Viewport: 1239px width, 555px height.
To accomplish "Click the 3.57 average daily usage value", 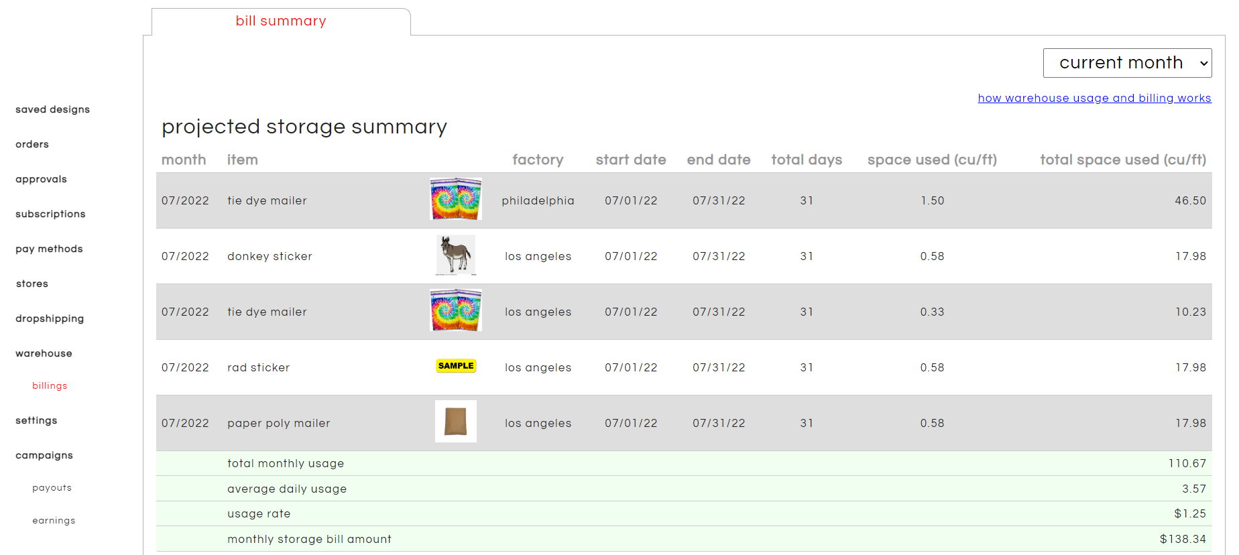I will 1194,489.
